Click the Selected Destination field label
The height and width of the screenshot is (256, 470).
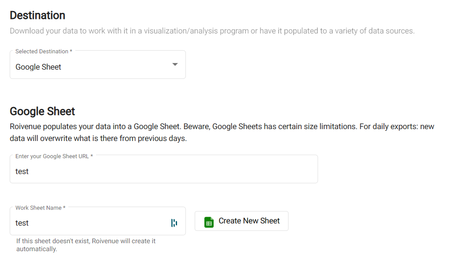pyautogui.click(x=44, y=51)
